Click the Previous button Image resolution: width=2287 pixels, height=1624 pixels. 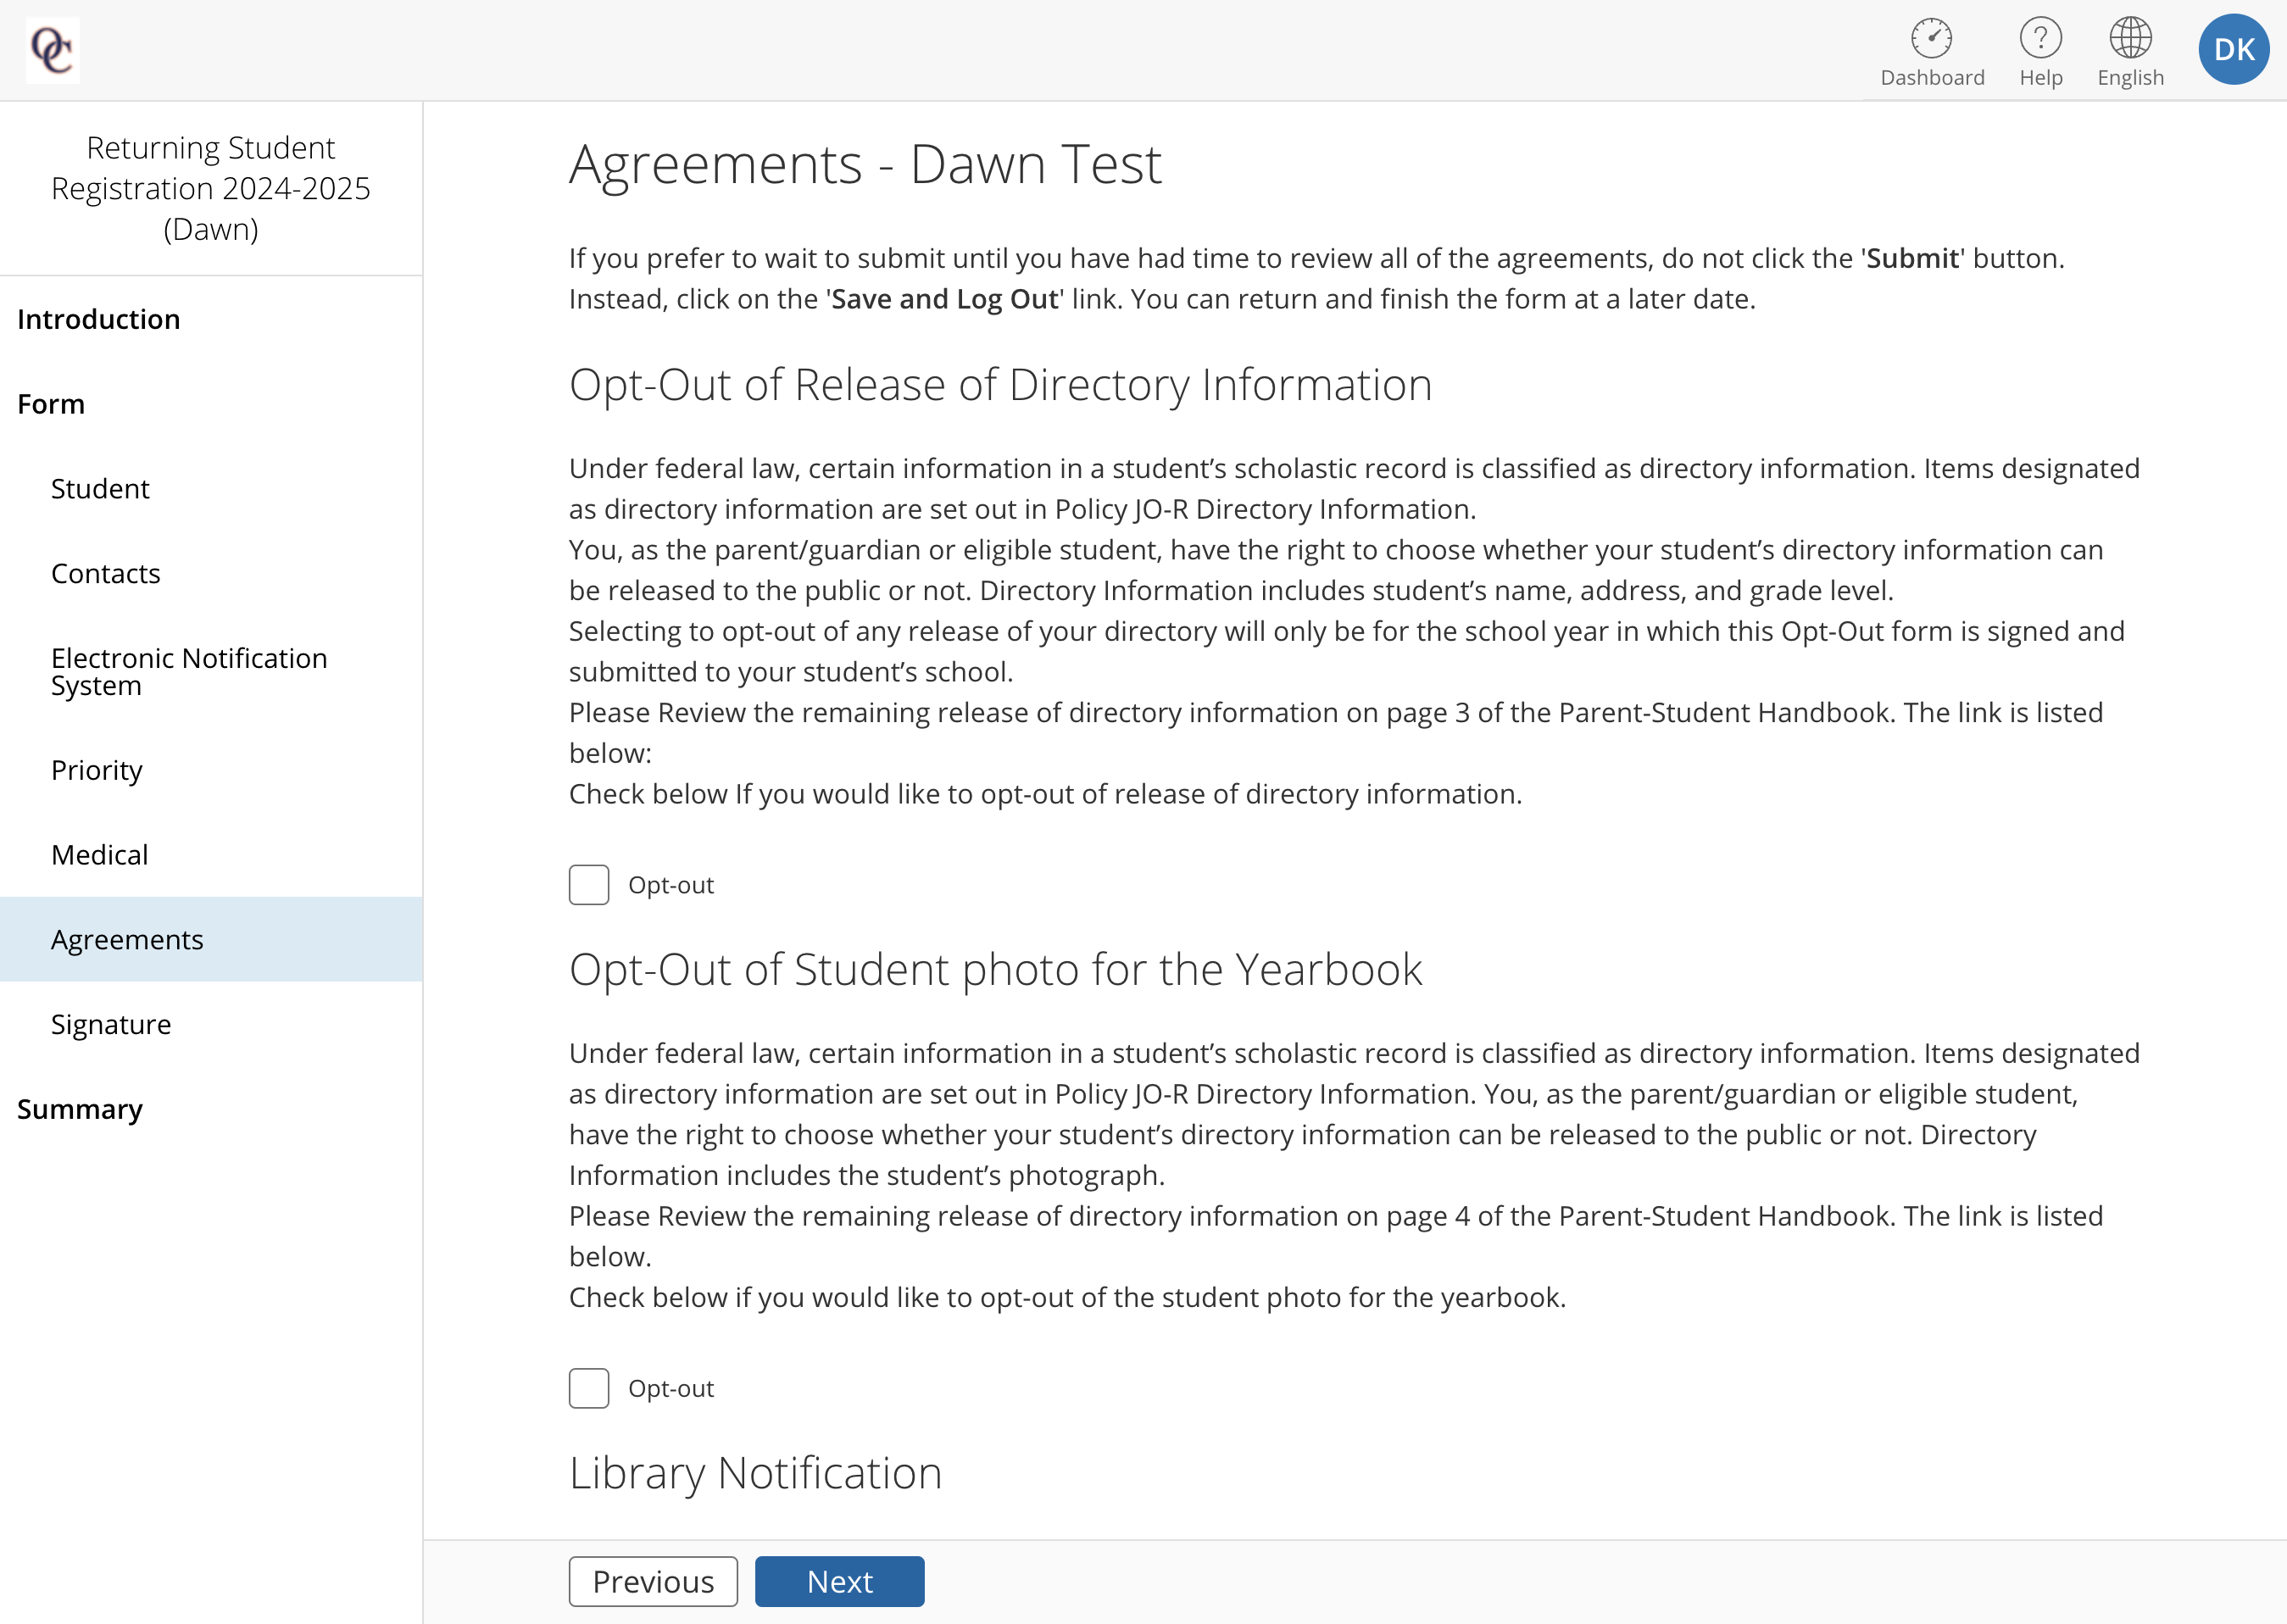tap(653, 1582)
